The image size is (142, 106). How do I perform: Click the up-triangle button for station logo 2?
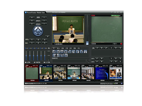101,62
